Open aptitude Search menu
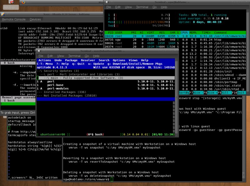Image resolution: width=250 pixels, height=186 pixels. [104, 60]
